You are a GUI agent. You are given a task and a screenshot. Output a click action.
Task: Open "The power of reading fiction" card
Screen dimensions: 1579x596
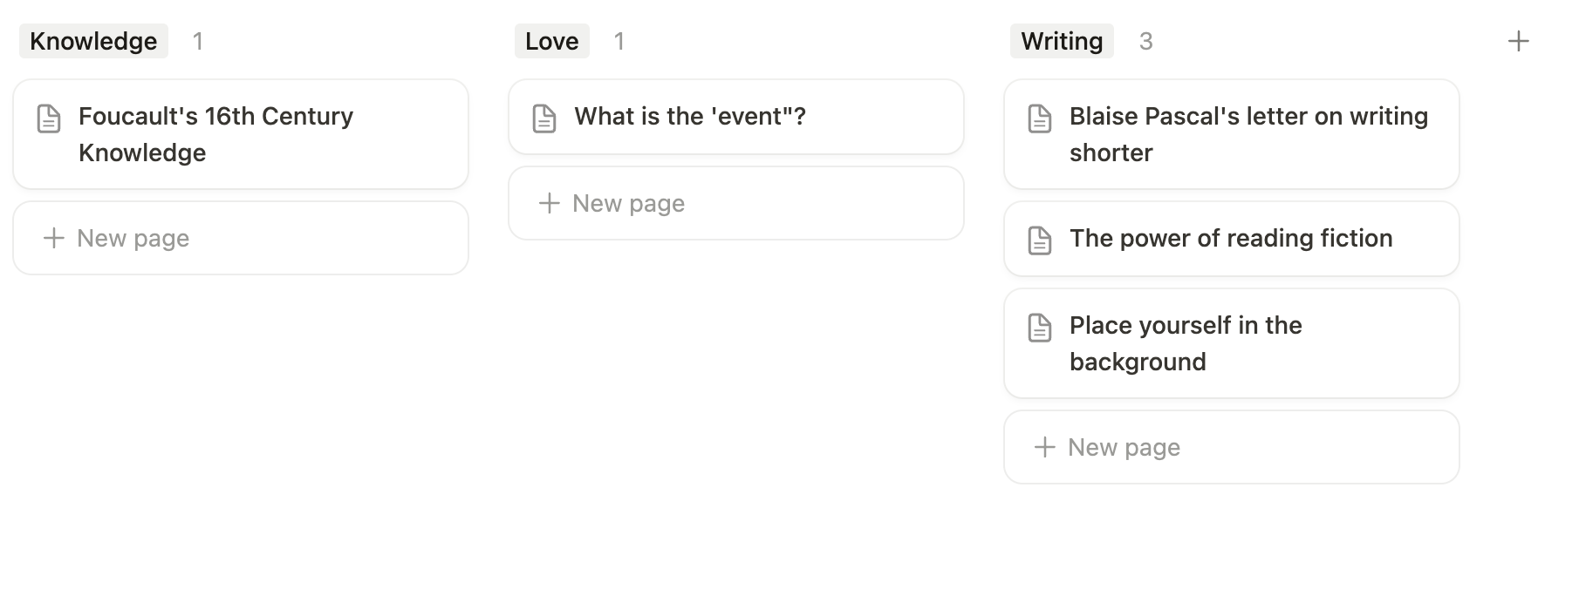click(1231, 239)
